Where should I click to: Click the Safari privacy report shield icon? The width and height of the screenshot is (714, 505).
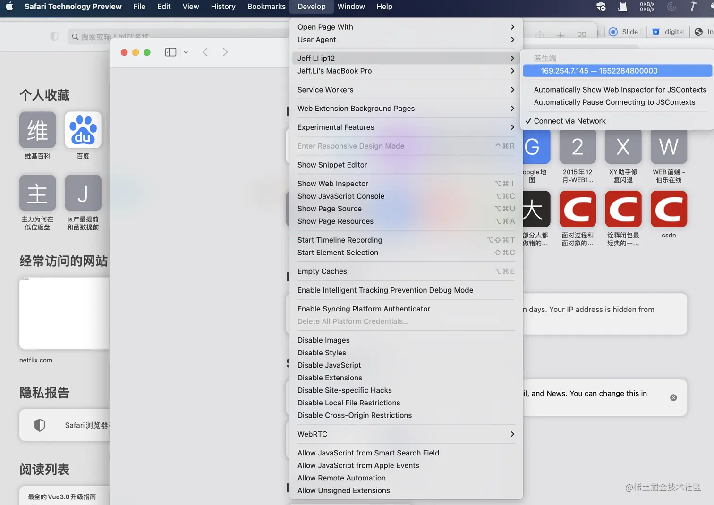click(40, 425)
